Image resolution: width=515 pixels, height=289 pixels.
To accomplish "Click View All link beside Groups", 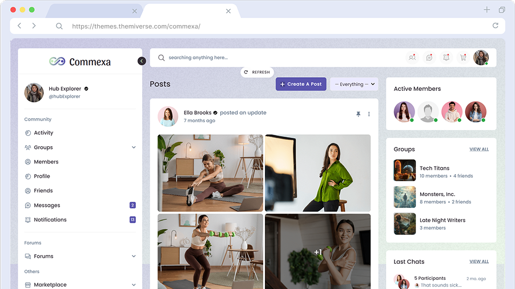I will (x=478, y=149).
